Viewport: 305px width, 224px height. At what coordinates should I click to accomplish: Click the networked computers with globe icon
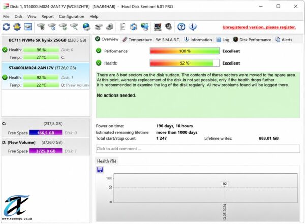pos(145,27)
